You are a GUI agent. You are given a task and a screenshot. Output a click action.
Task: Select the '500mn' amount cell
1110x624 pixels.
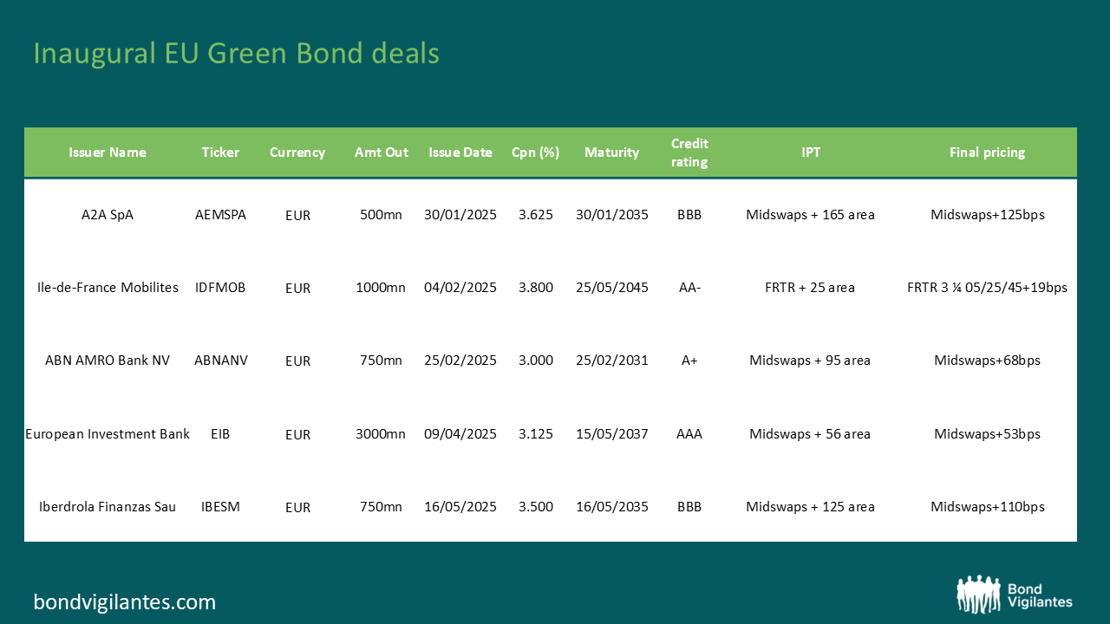[x=381, y=215]
